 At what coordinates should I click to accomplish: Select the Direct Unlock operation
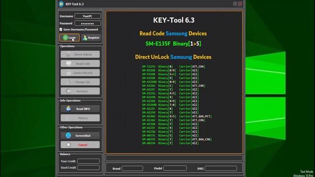[x=80, y=55]
